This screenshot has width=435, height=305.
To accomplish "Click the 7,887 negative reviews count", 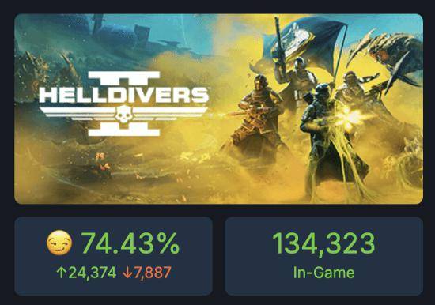I will click(x=153, y=273).
